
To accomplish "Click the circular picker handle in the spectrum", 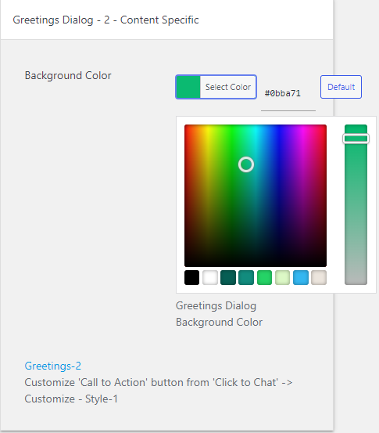I will click(x=246, y=164).
